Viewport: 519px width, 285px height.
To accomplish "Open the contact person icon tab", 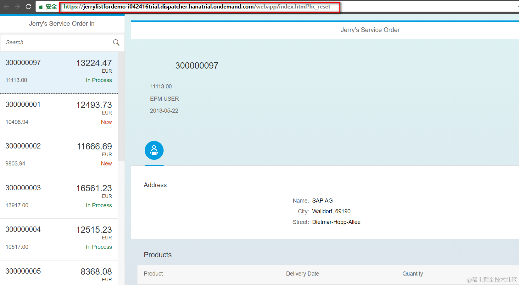I will 154,150.
